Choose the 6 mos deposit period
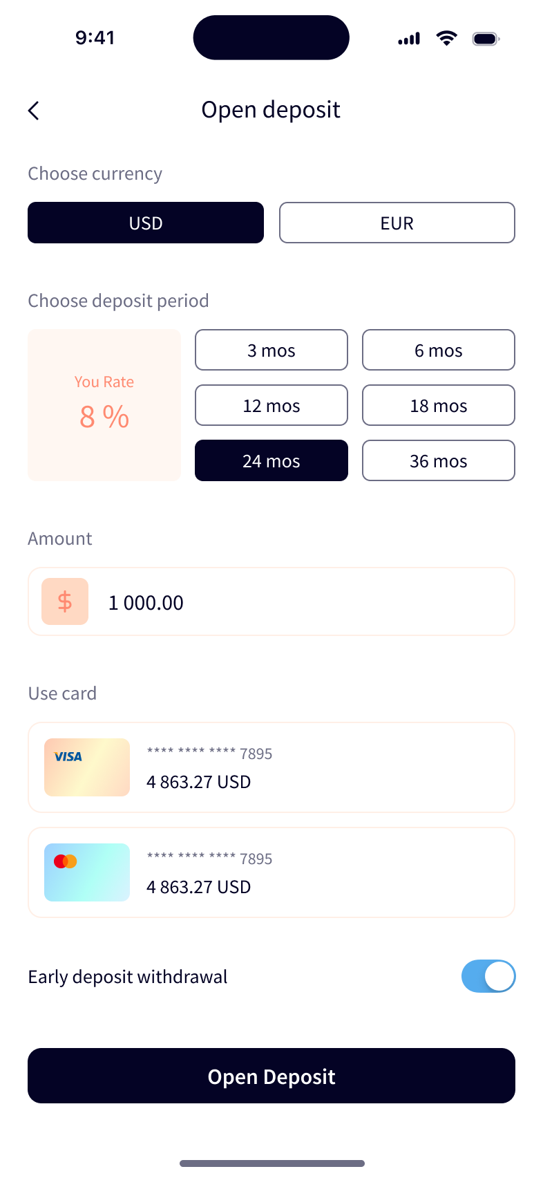This screenshot has width=543, height=1178. [x=439, y=350]
